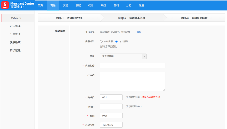
Task: Open the 首页 top menu item
Action: click(40, 5)
